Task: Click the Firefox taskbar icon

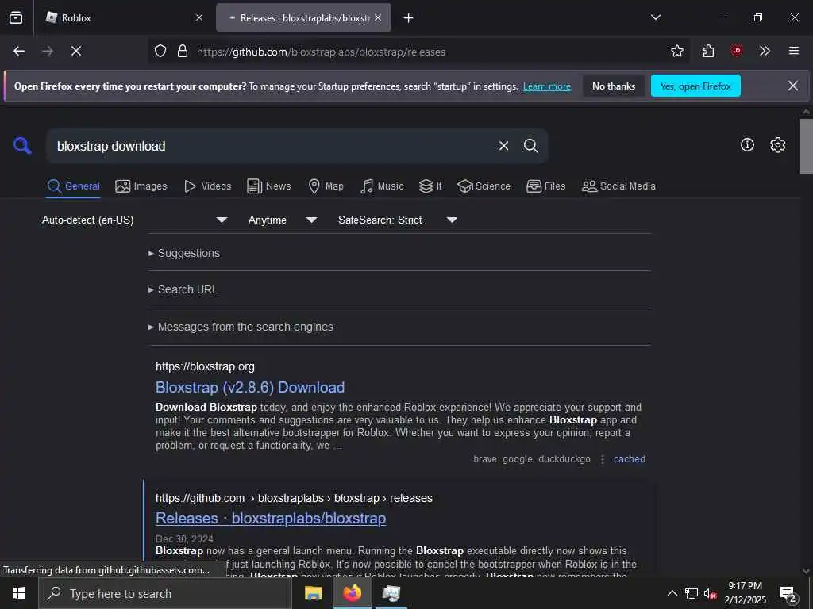Action: (x=352, y=593)
